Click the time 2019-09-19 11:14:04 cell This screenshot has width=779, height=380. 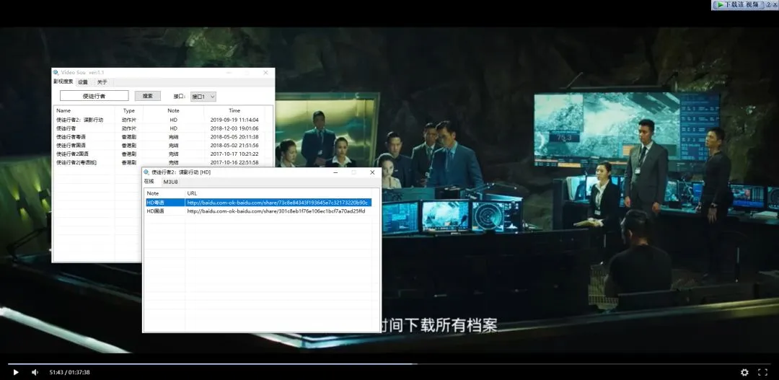tap(234, 120)
